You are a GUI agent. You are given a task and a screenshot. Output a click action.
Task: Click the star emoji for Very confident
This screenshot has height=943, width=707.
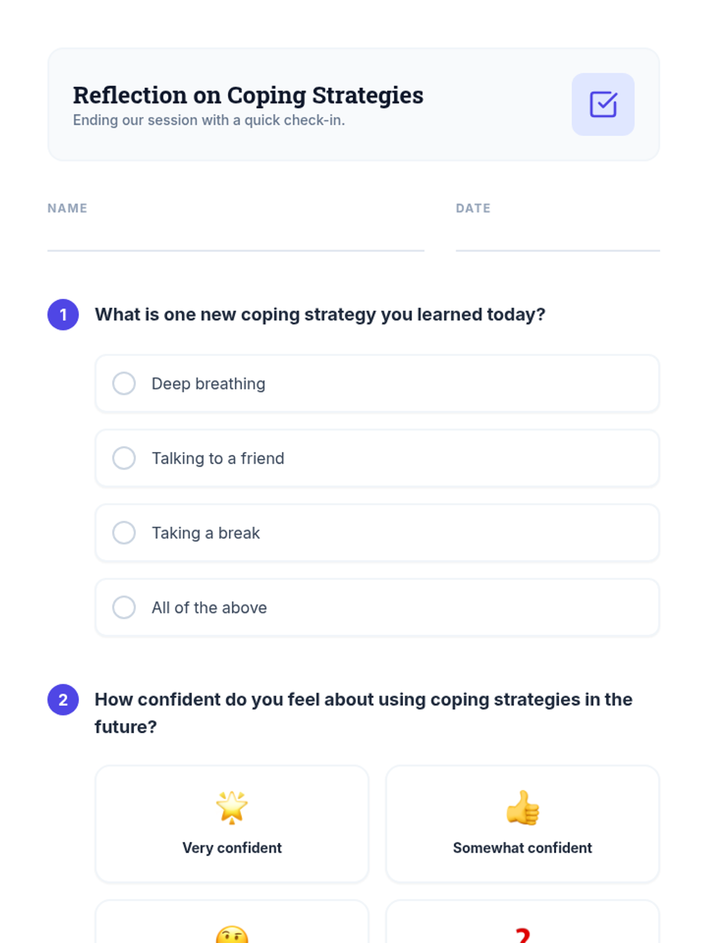232,807
